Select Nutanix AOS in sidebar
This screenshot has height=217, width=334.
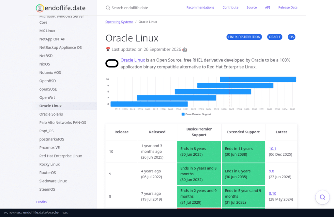[50, 73]
